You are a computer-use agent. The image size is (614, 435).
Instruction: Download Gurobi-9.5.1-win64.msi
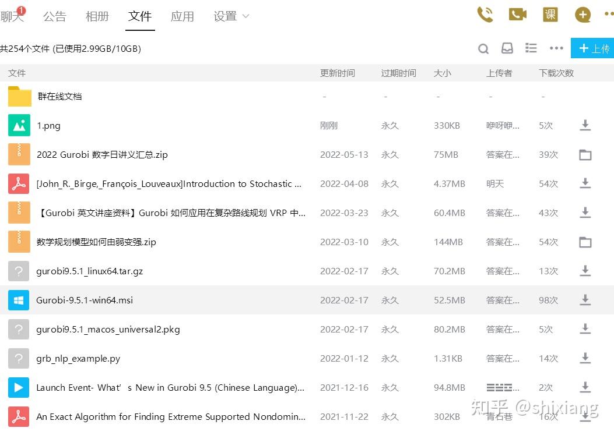[585, 300]
